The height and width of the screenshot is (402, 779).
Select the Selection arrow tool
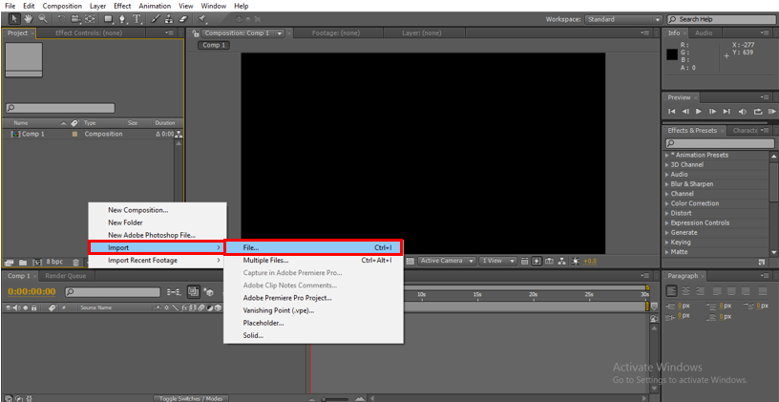pos(14,19)
